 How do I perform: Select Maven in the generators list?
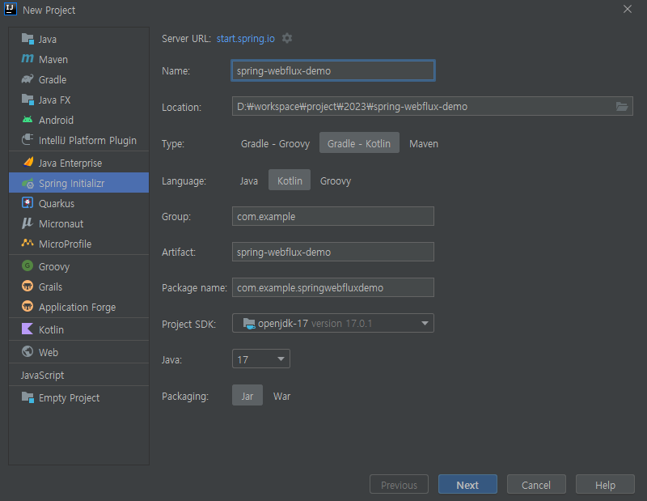(53, 59)
